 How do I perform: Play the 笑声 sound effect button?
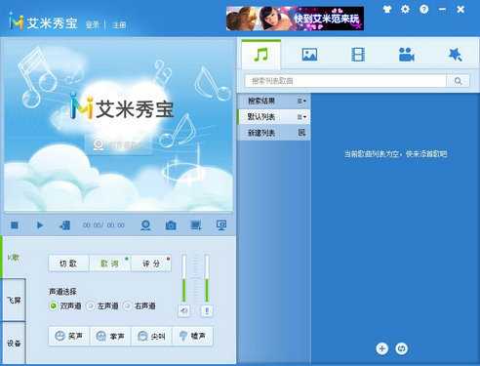point(69,336)
